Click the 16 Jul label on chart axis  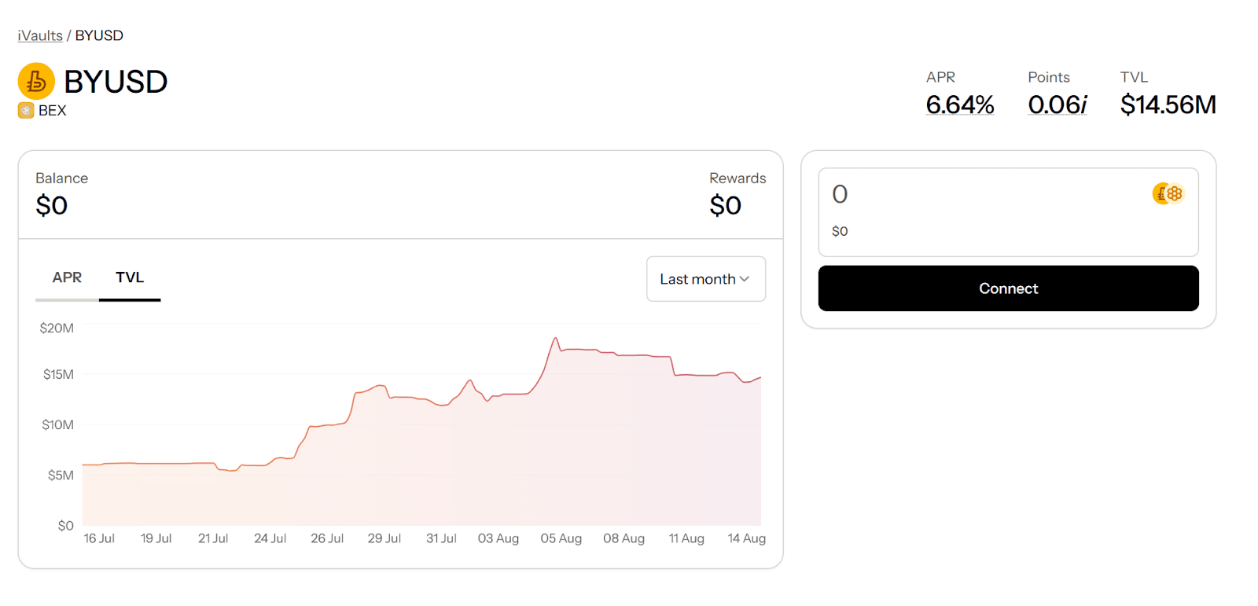pos(99,538)
